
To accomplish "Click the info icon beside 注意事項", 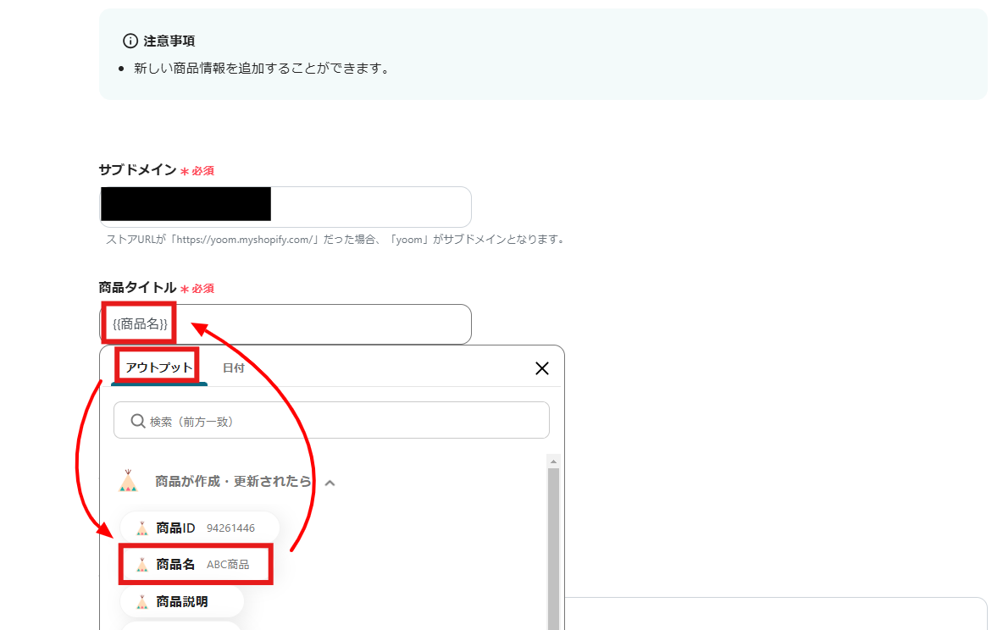I will (130, 41).
